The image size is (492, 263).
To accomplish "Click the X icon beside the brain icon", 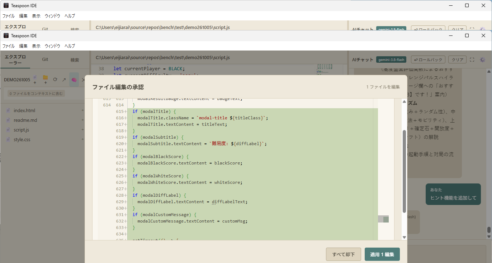I will click(83, 80).
